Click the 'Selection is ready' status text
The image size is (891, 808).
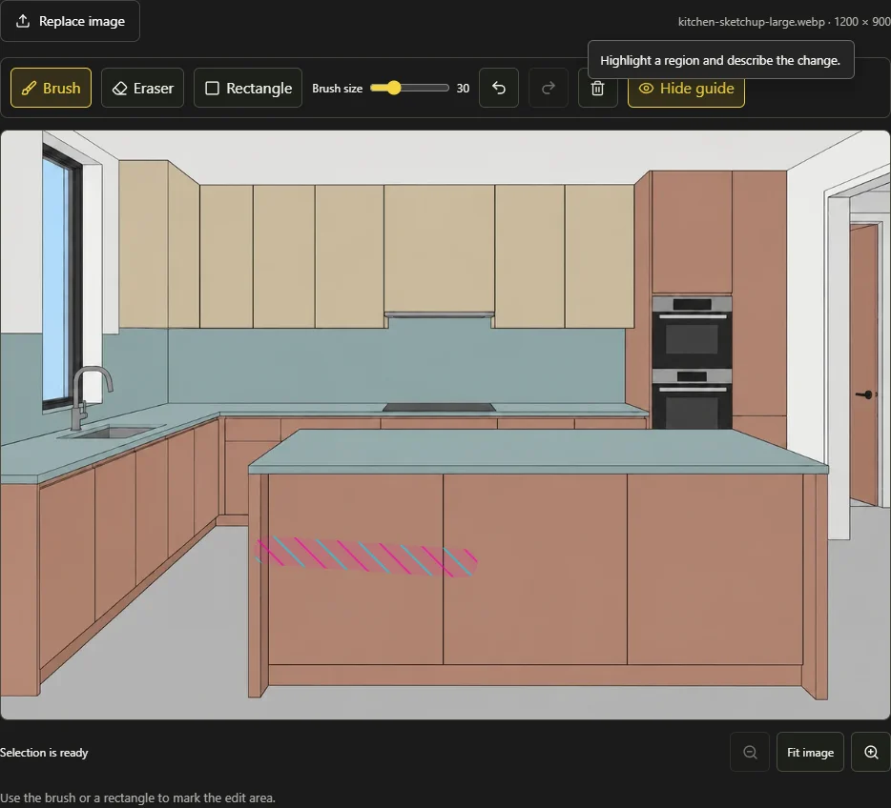tap(44, 753)
